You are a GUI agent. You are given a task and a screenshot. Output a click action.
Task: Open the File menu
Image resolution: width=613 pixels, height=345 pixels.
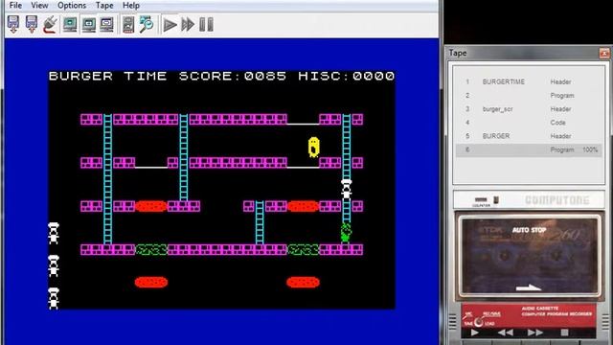click(15, 6)
